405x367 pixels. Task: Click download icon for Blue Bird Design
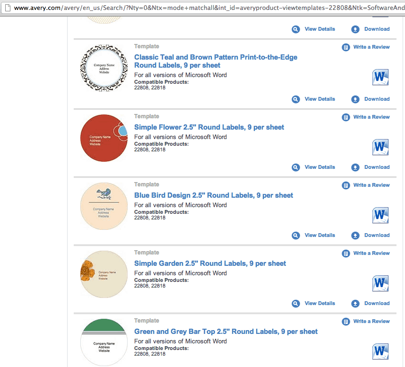[355, 236]
